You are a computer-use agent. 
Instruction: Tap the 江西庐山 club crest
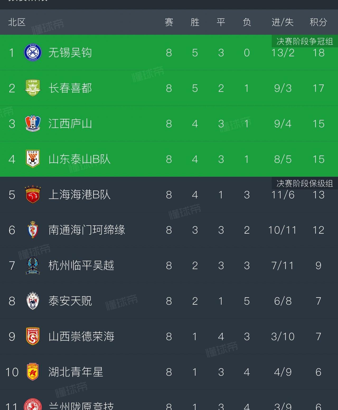[x=33, y=123]
